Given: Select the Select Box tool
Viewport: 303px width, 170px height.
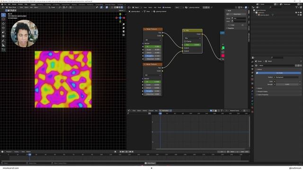Looking at the screenshot, I should click(x=3, y=15).
